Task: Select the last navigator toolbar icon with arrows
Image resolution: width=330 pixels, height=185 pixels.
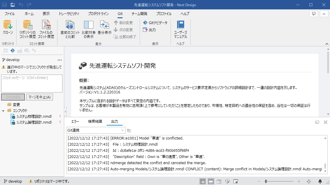Action: 34,51
